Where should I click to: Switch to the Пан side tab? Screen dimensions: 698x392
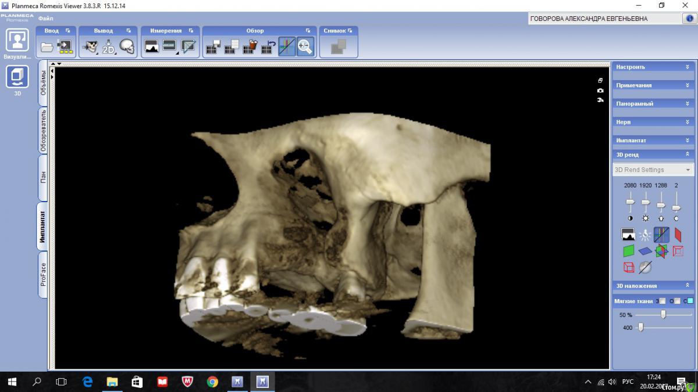42,176
